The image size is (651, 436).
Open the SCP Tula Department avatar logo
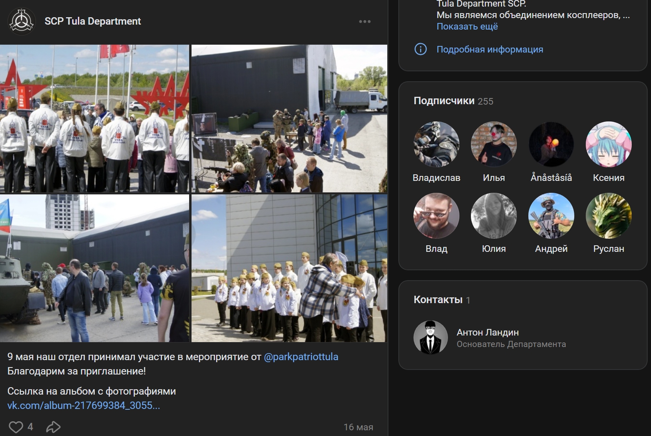point(21,21)
